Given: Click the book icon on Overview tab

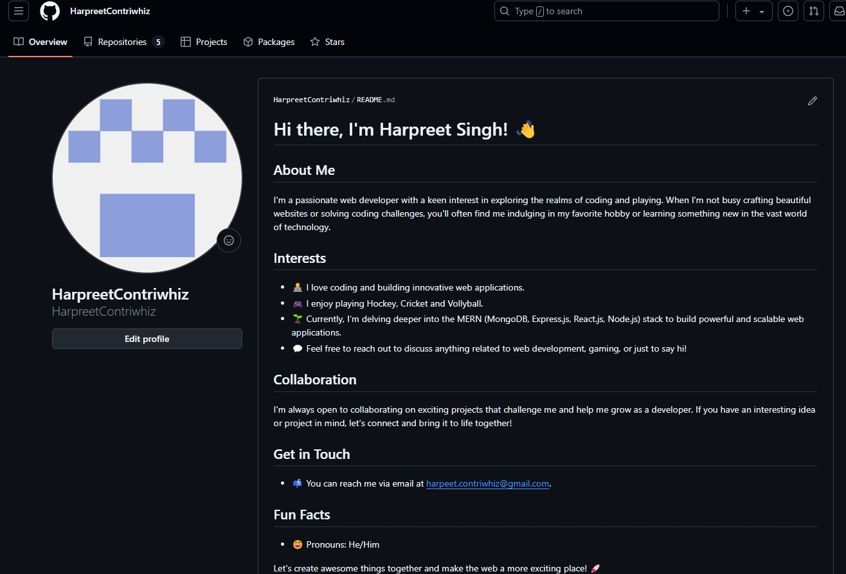Looking at the screenshot, I should pyautogui.click(x=19, y=42).
